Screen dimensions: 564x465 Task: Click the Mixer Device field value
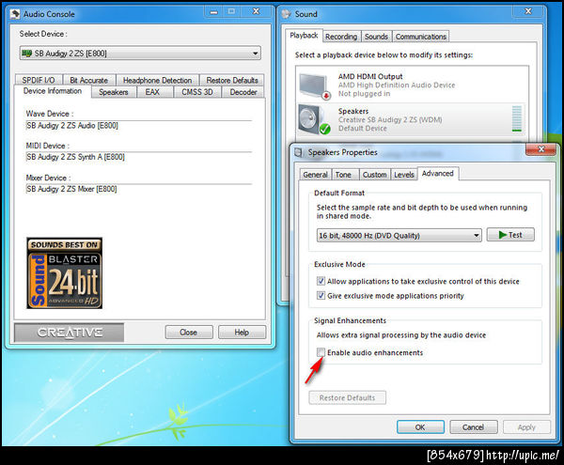pos(138,189)
